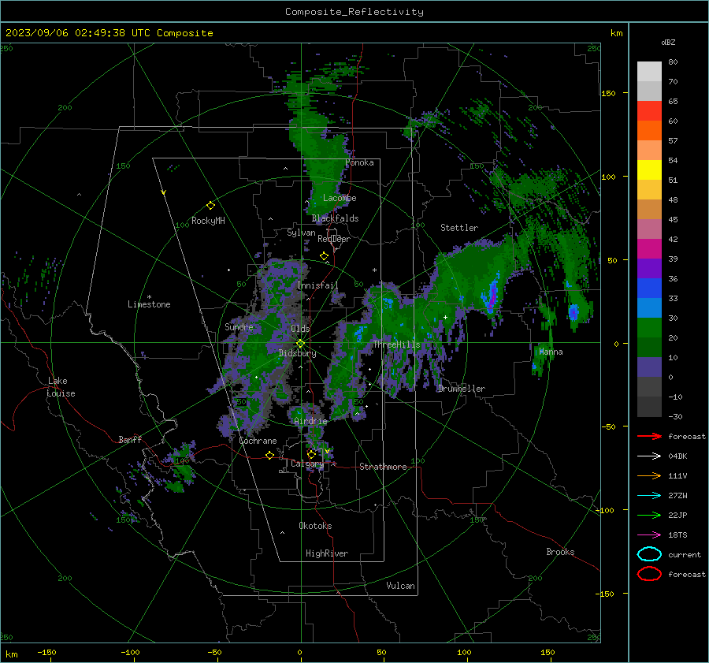
Task: Click the 04DK legend label
Action: point(677,456)
